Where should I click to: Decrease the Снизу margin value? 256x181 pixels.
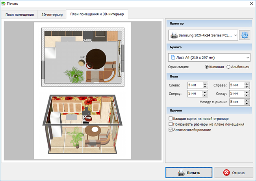(247, 95)
